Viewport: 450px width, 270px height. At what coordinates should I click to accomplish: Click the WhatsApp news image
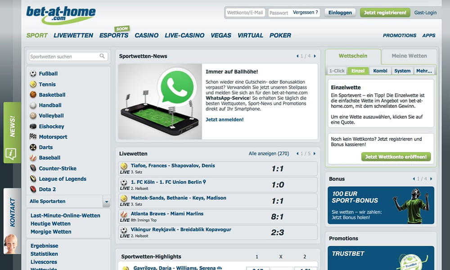point(160,102)
